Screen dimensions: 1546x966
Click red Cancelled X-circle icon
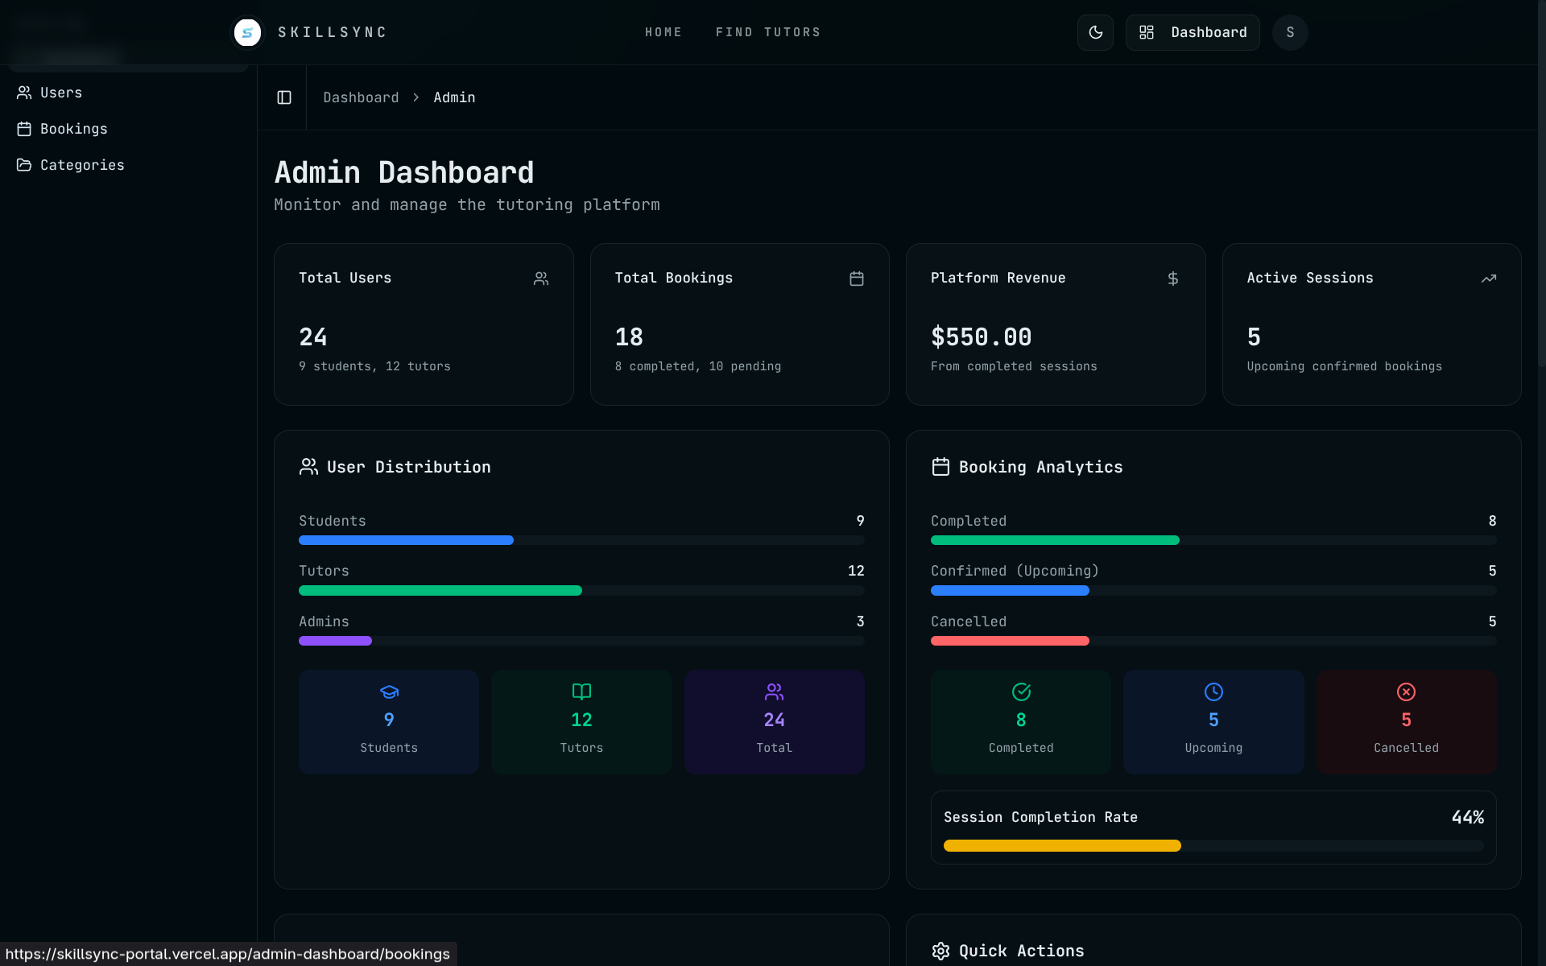coord(1406,691)
